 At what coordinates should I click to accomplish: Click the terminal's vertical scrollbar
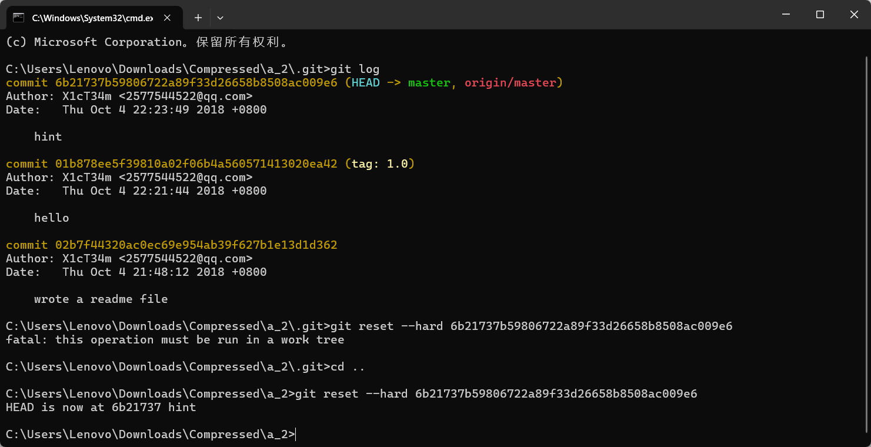pos(867,235)
